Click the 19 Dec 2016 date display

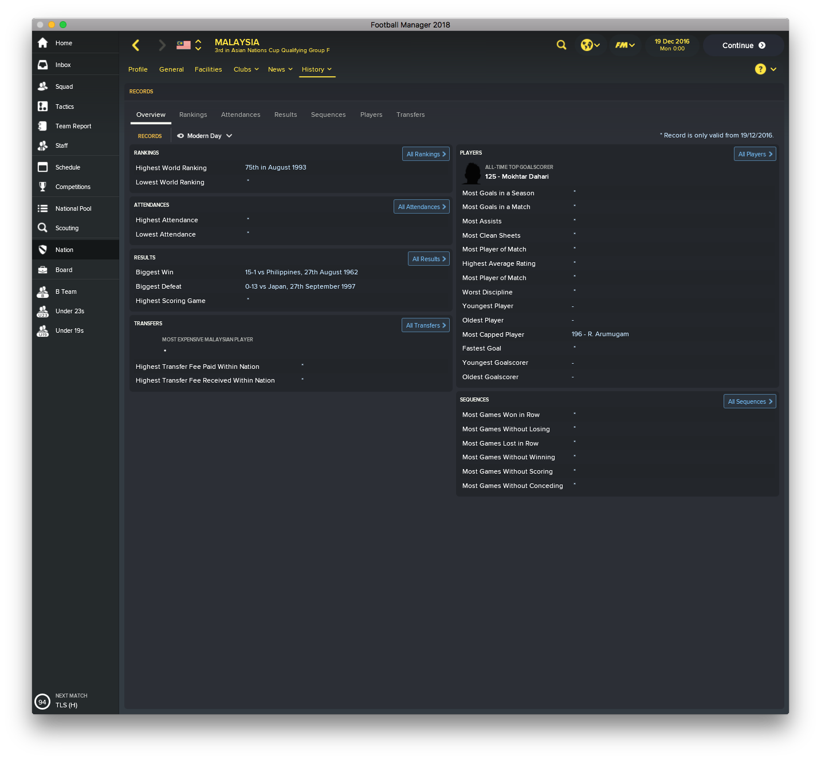[672, 45]
